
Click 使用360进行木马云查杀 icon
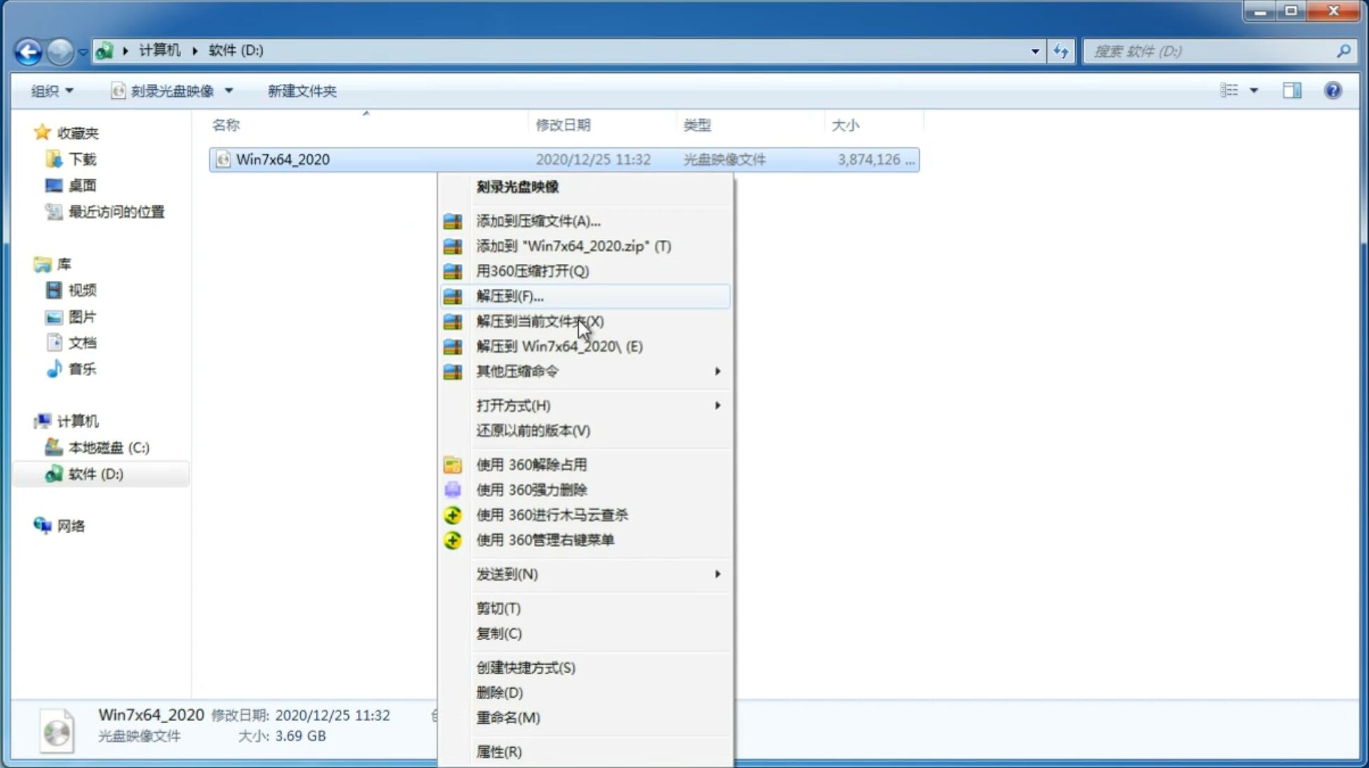[453, 515]
